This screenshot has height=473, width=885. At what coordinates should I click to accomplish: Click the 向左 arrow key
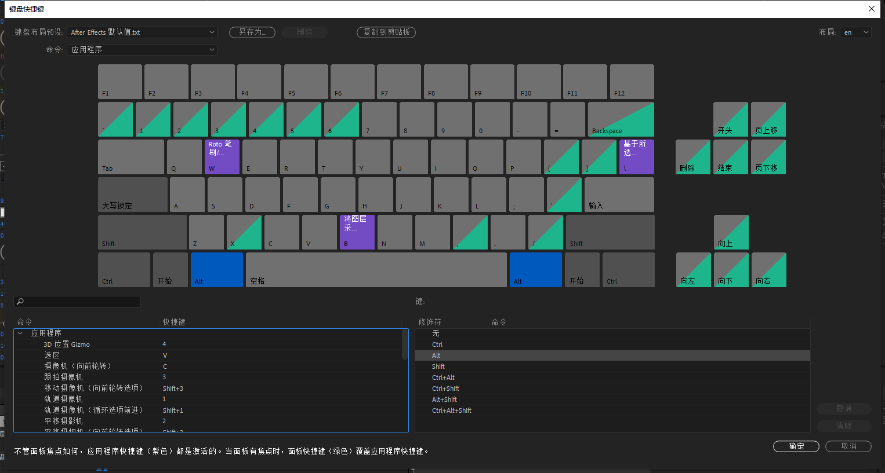coord(694,270)
